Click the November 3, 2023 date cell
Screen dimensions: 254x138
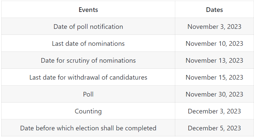[x=214, y=27]
